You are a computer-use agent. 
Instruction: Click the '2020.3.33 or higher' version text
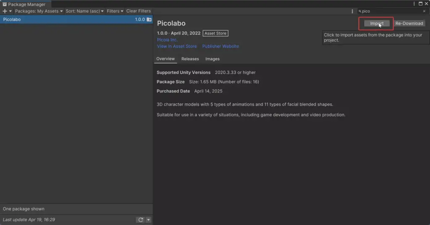click(x=235, y=72)
